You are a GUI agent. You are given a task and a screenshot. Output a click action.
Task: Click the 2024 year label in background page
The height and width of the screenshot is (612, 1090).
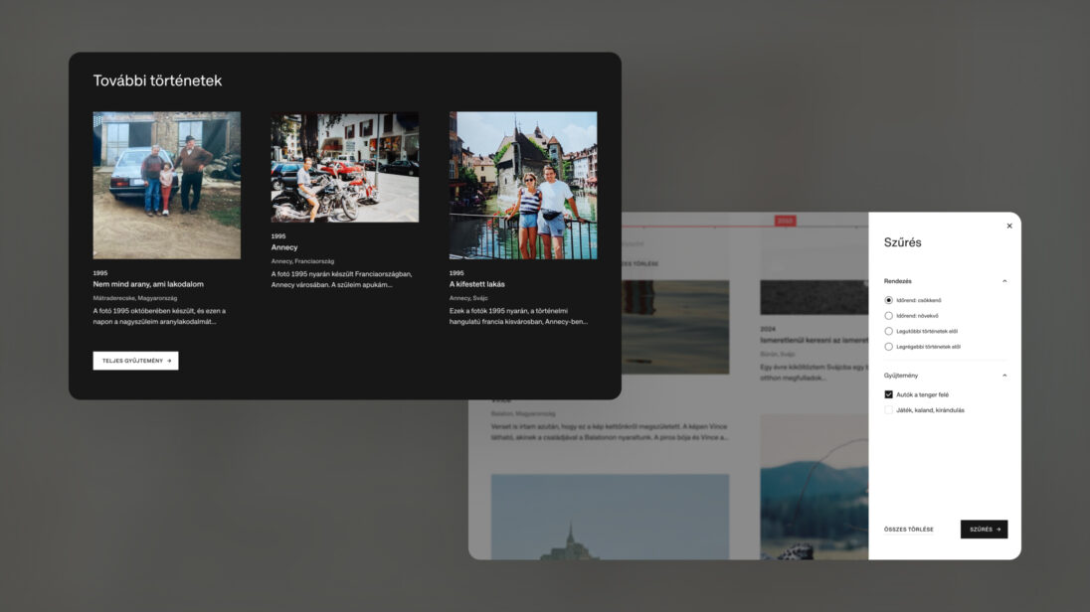point(768,329)
